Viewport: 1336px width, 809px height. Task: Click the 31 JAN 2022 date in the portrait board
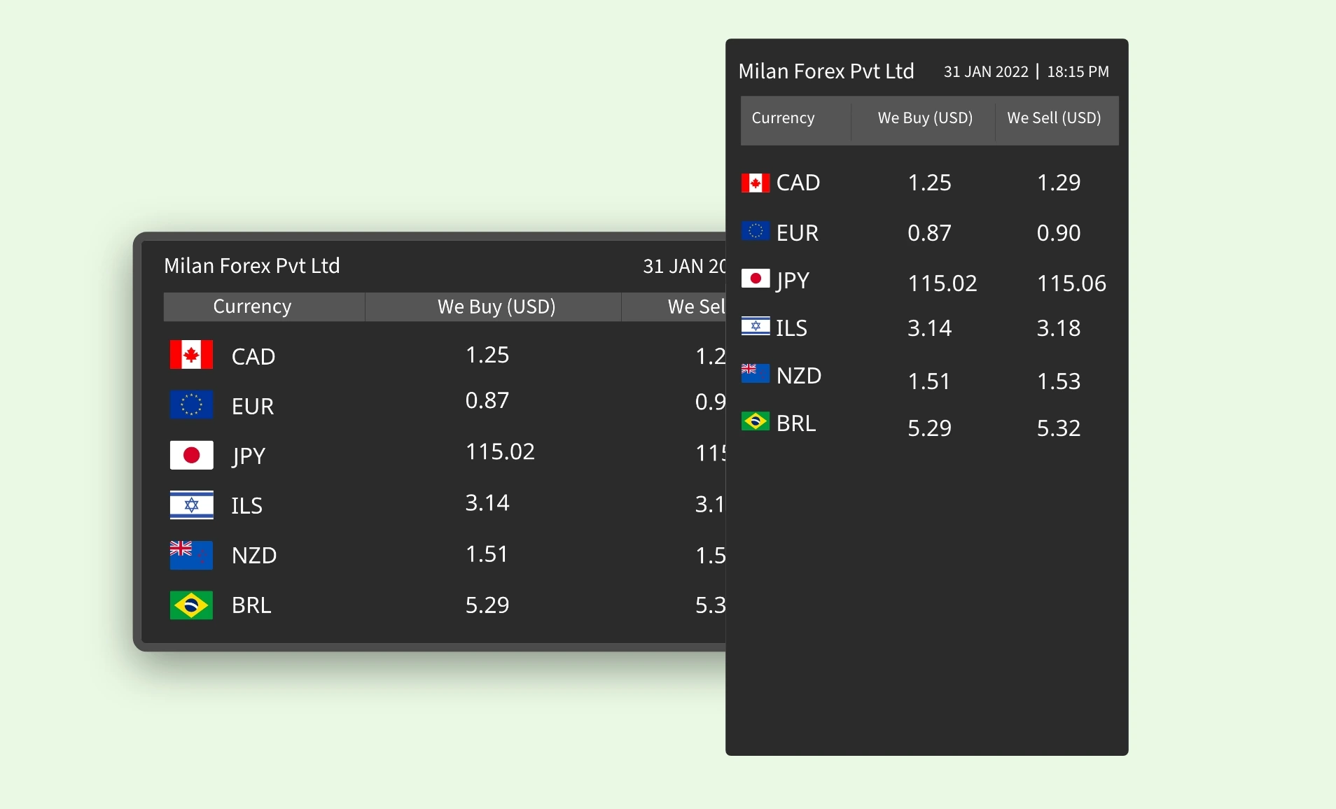pos(986,72)
